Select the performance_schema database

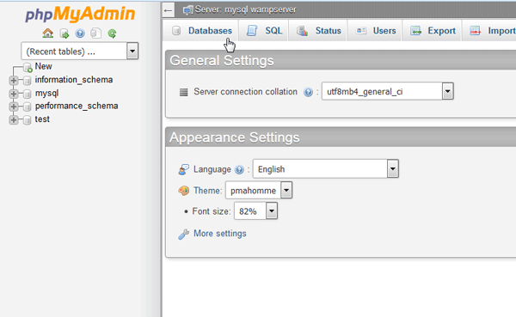tap(77, 106)
